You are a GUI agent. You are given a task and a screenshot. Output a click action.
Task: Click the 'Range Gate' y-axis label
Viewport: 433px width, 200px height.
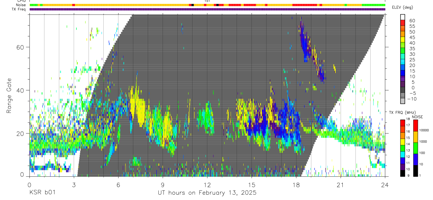9,95
